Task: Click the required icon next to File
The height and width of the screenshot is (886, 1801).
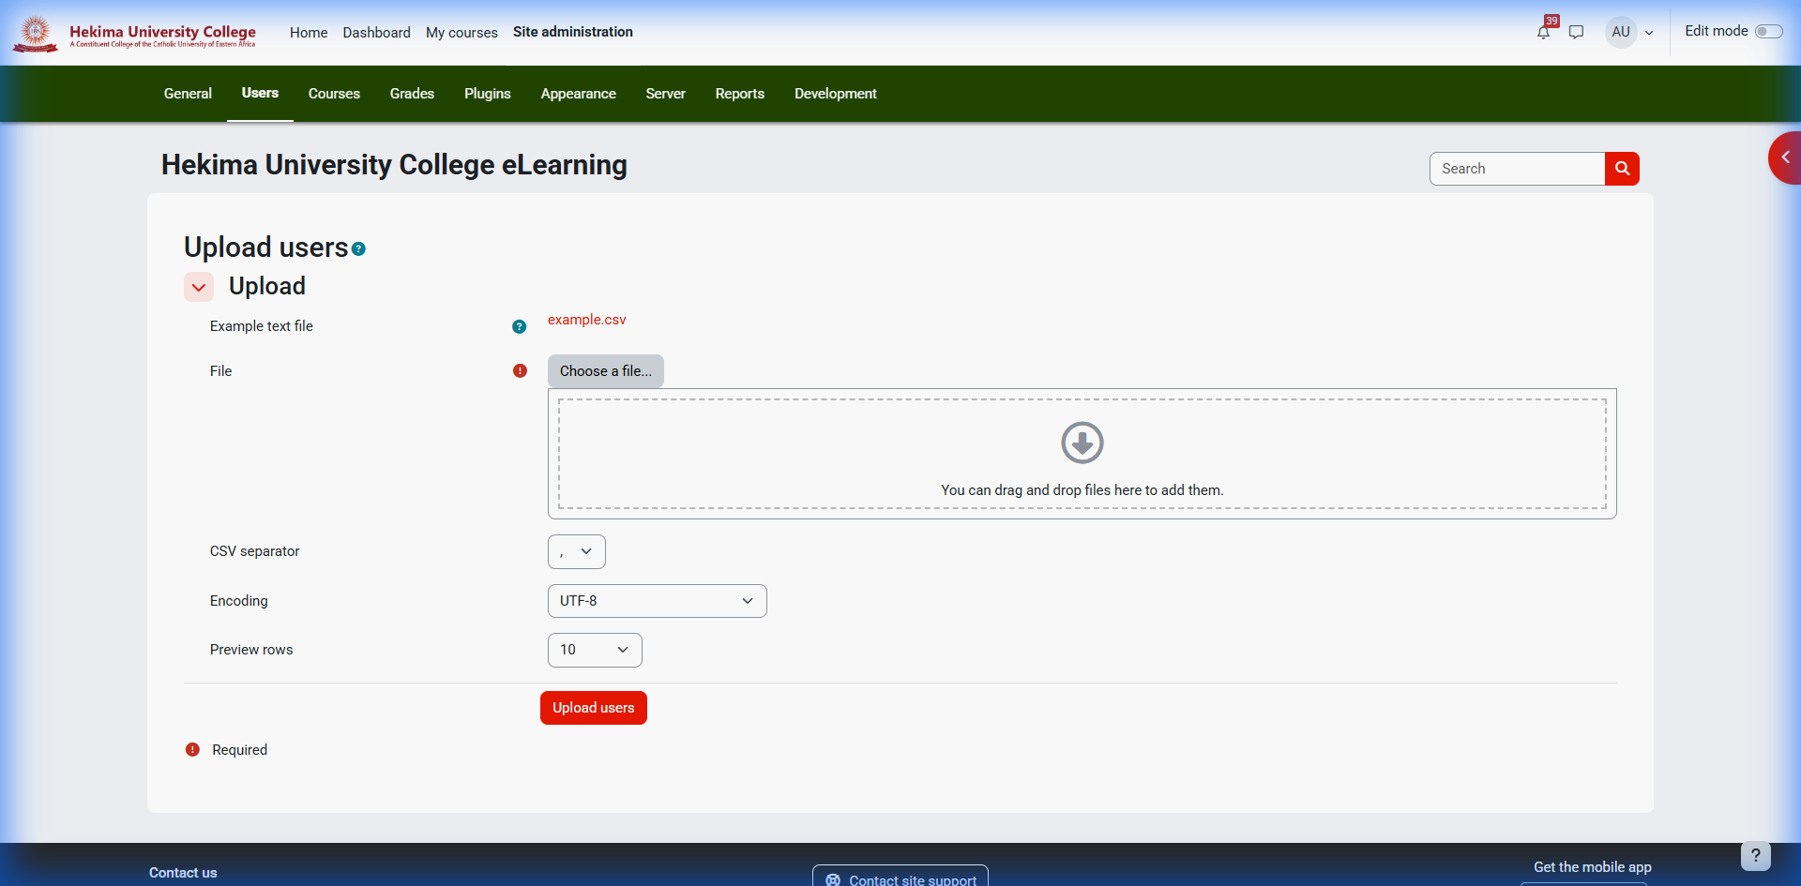Action: pos(521,371)
